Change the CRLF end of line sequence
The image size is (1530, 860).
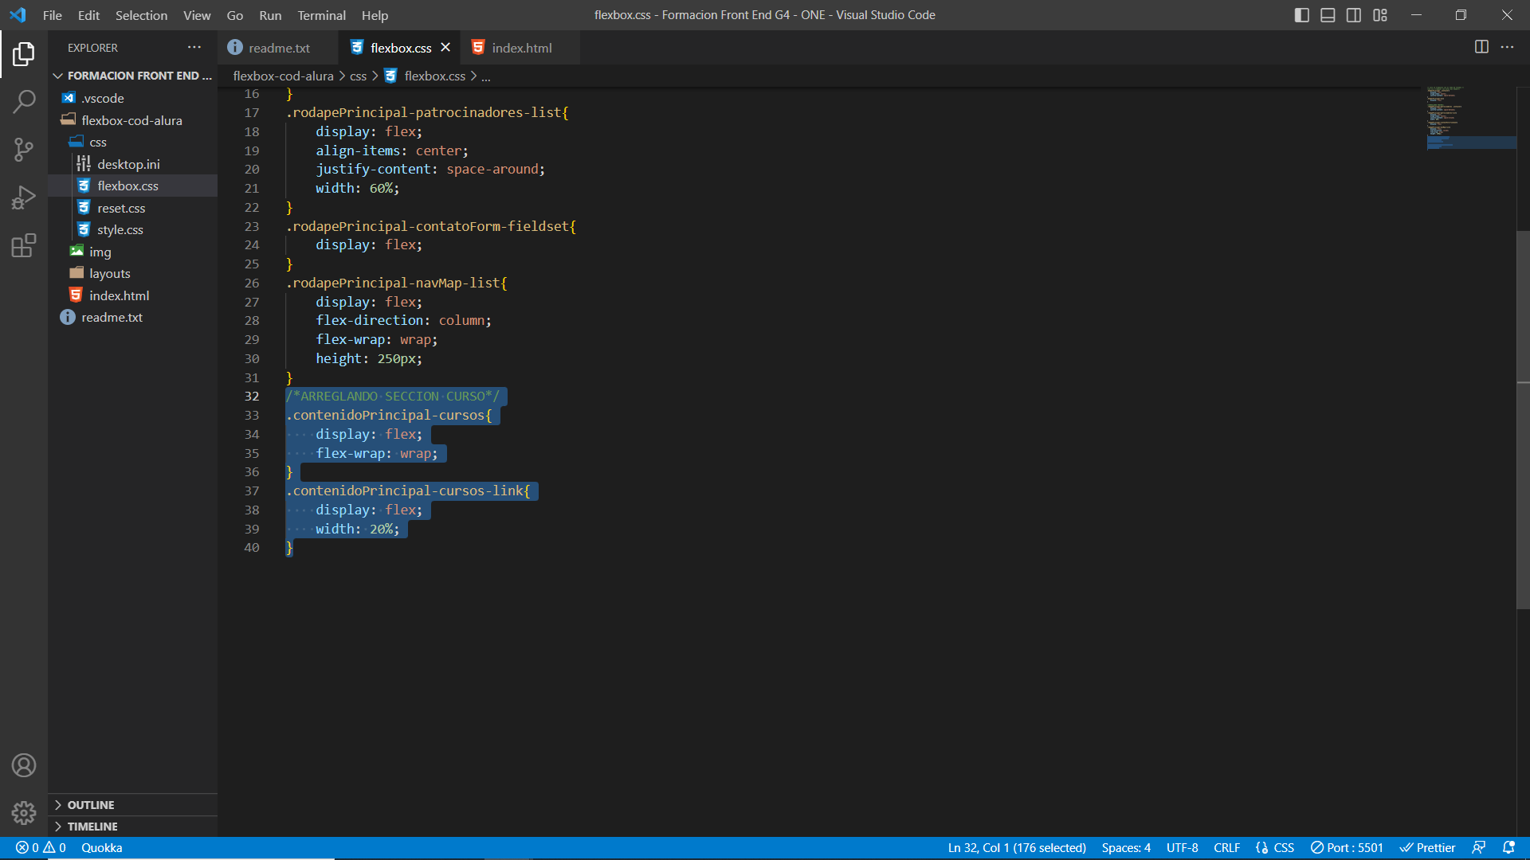coord(1226,848)
